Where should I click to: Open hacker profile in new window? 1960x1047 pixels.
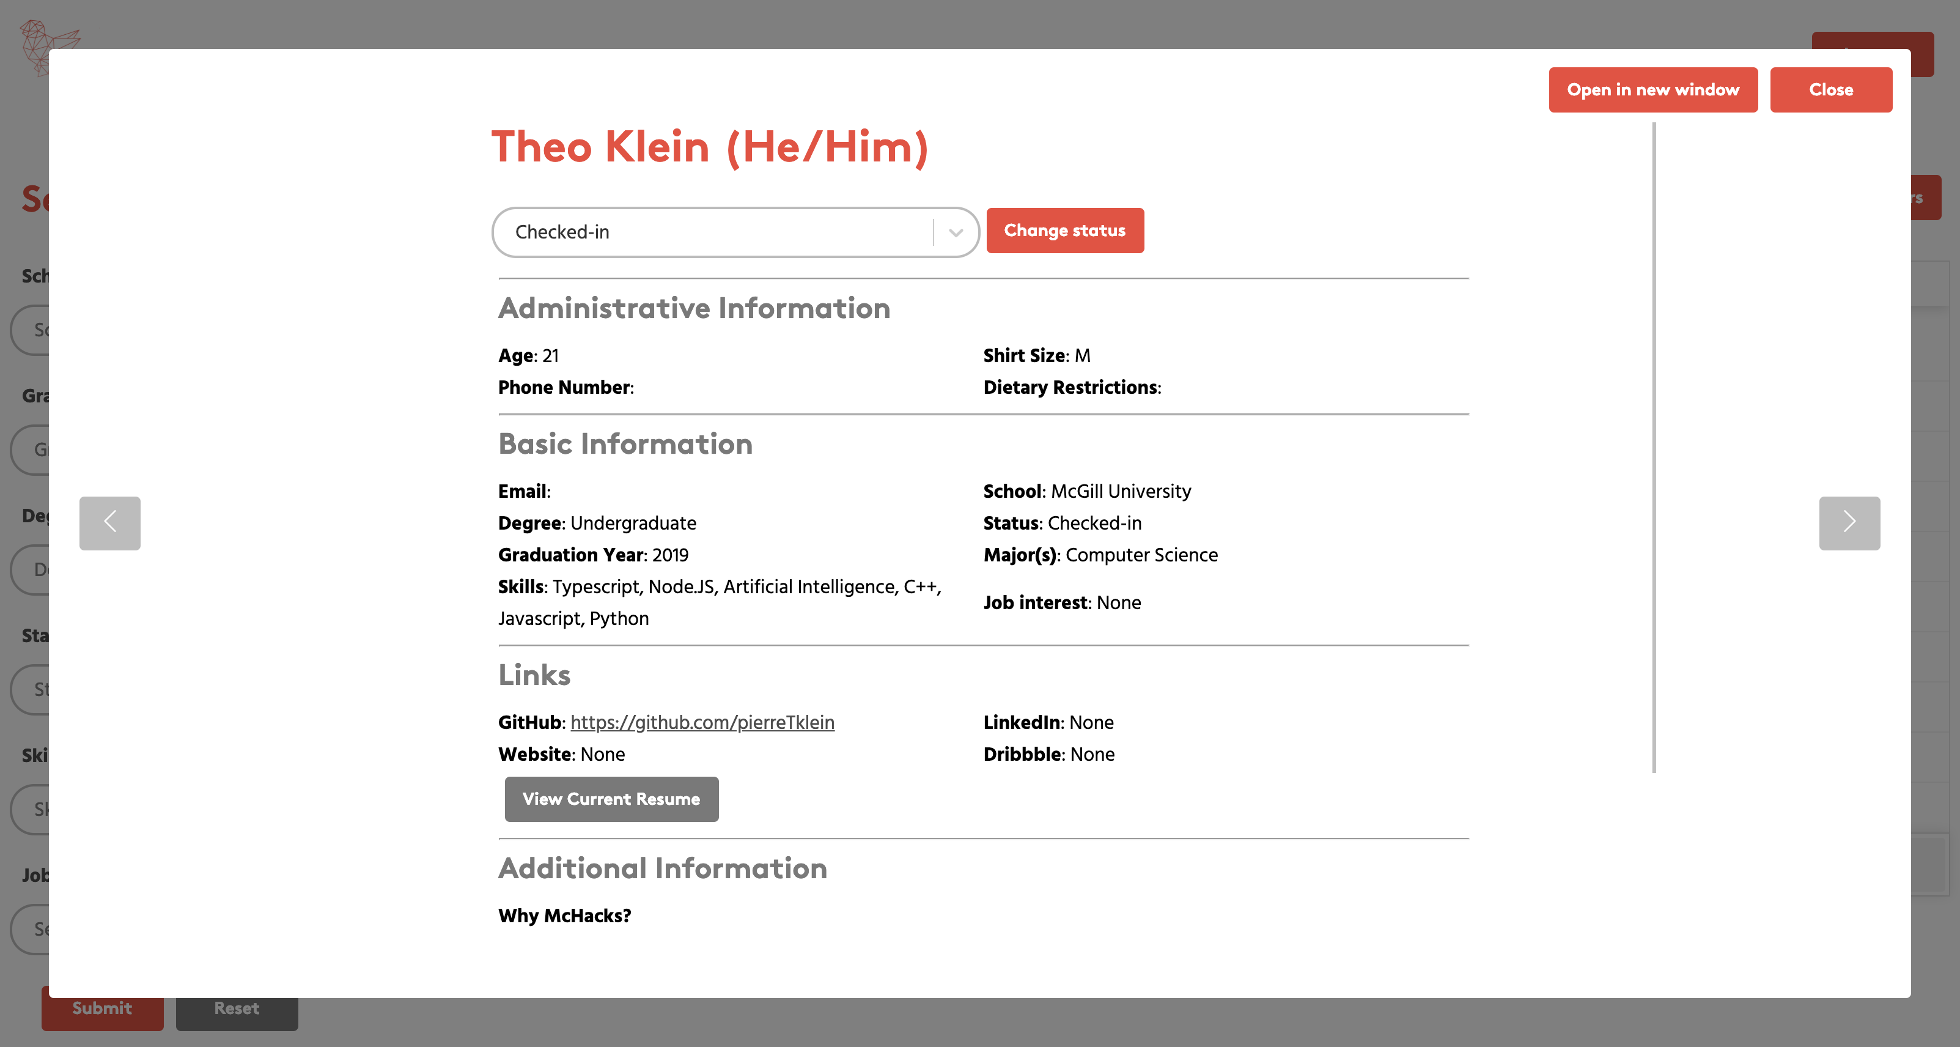point(1652,89)
